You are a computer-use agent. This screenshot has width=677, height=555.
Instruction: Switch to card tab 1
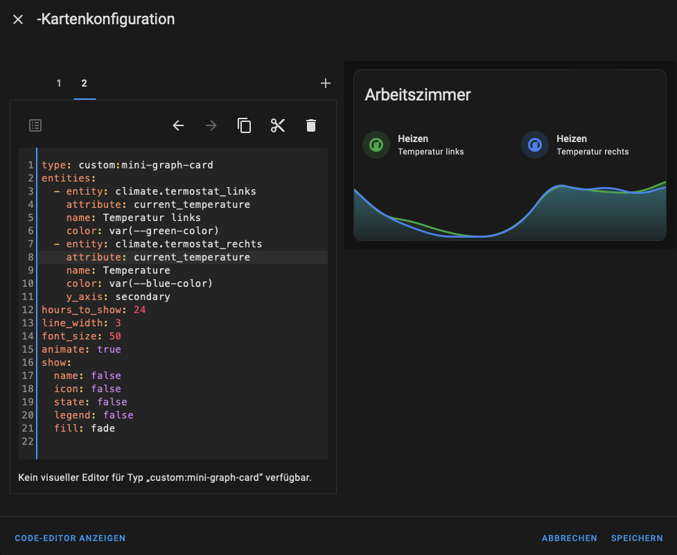click(59, 83)
